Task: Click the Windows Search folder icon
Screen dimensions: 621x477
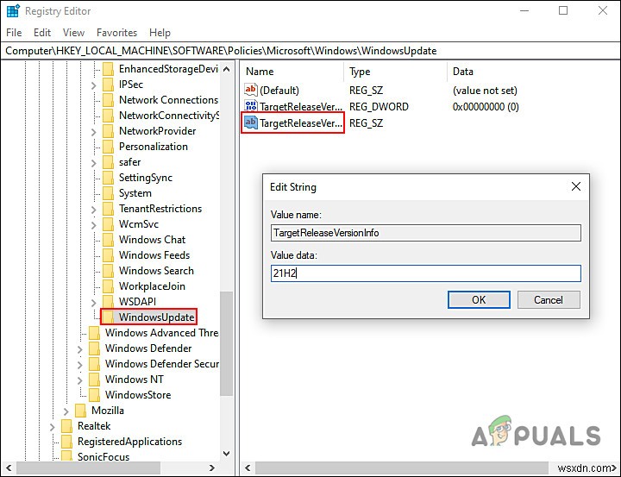Action: pos(108,271)
